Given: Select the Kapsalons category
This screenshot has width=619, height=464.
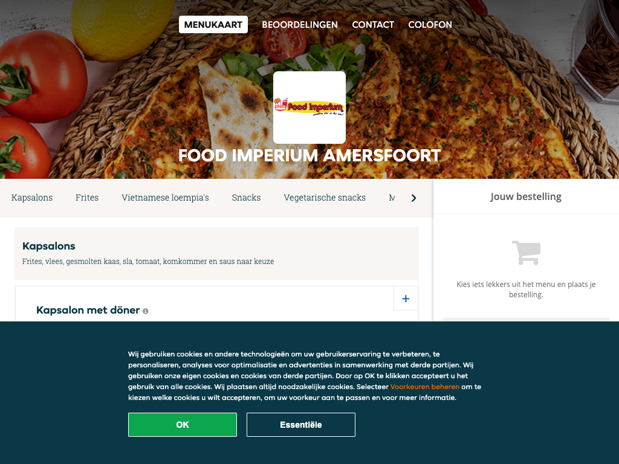Looking at the screenshot, I should [32, 198].
